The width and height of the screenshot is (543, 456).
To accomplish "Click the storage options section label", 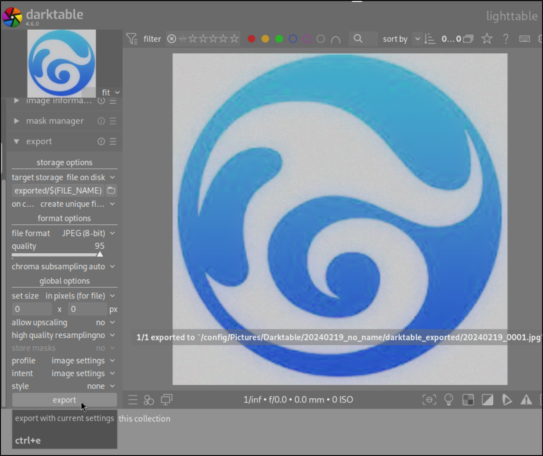I will coord(64,163).
